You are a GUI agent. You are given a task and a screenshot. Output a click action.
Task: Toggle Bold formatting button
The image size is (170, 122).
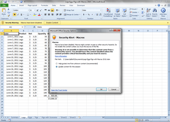point(15,14)
